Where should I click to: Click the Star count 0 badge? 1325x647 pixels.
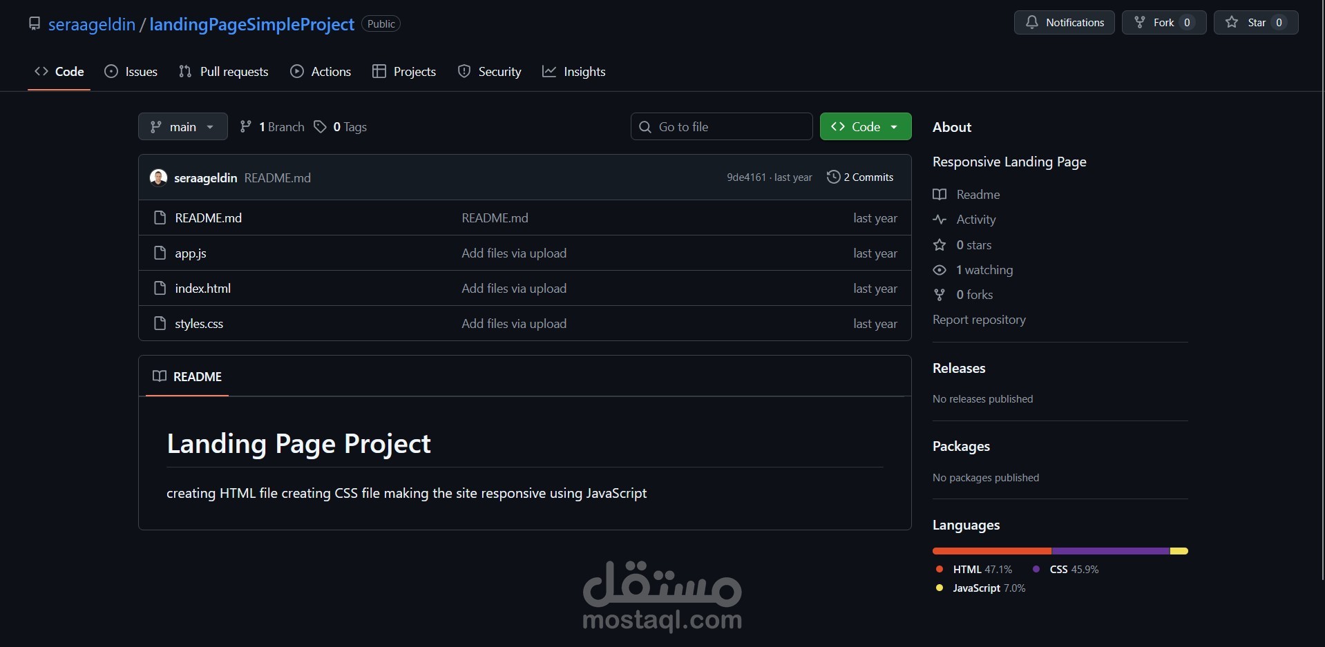1279,23
